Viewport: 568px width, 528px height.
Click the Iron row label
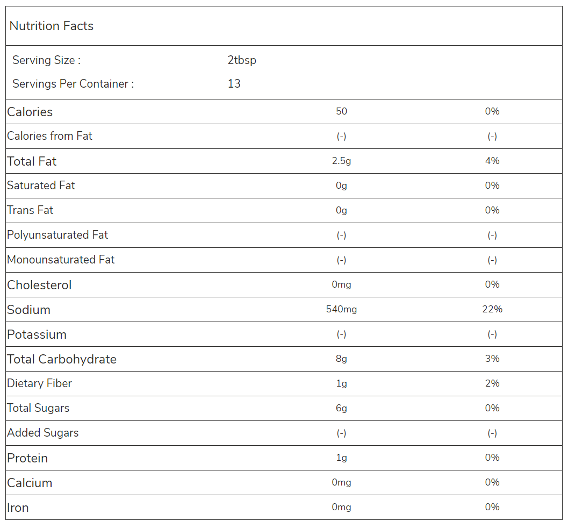pyautogui.click(x=18, y=508)
